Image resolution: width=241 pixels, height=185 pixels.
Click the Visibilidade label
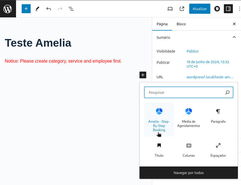coord(166,51)
